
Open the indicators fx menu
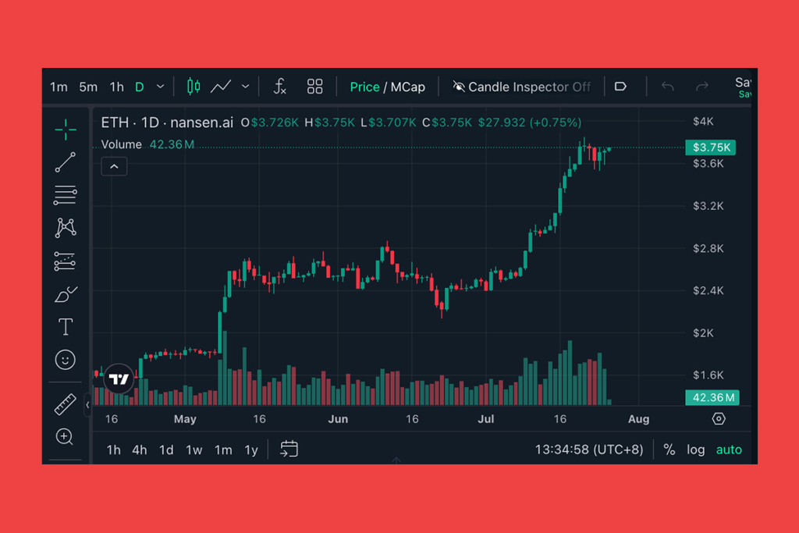(x=279, y=87)
